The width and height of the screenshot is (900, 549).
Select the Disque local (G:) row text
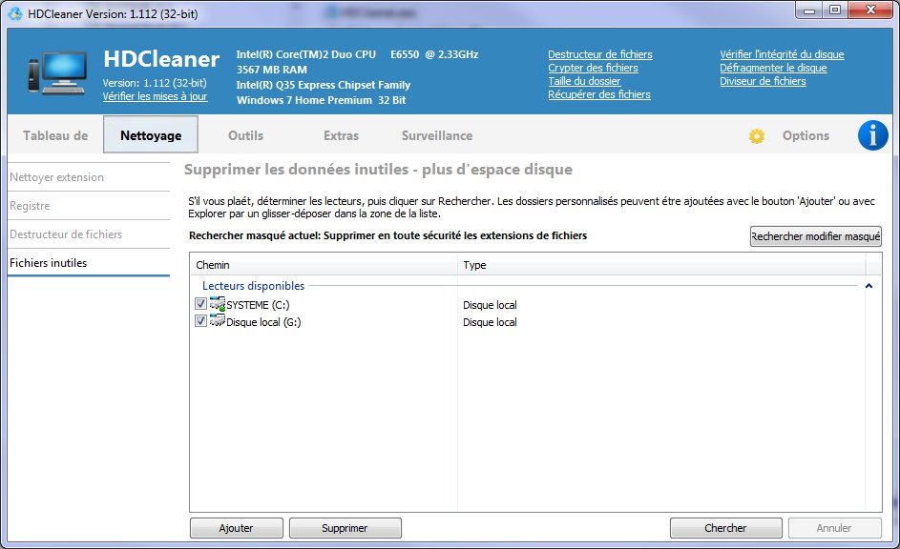click(263, 322)
